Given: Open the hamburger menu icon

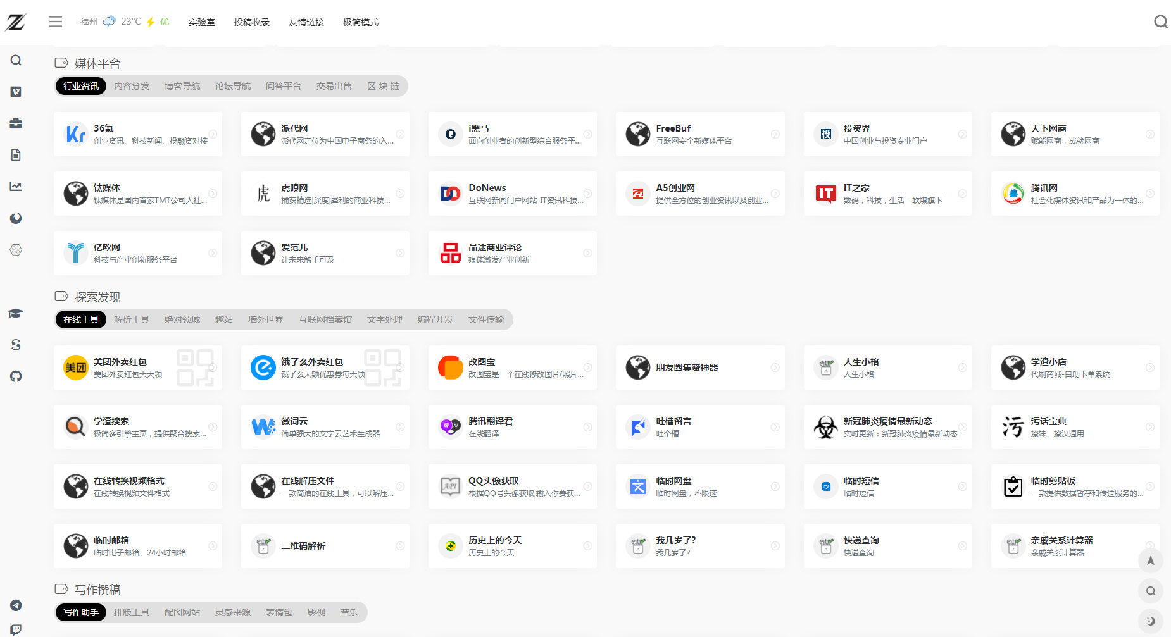Looking at the screenshot, I should (56, 22).
